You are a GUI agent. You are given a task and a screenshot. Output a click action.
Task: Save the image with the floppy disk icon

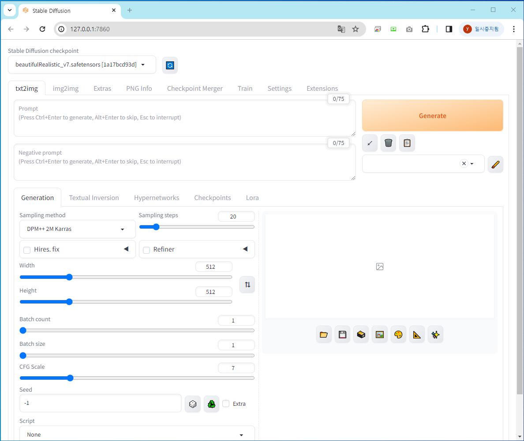click(x=342, y=334)
